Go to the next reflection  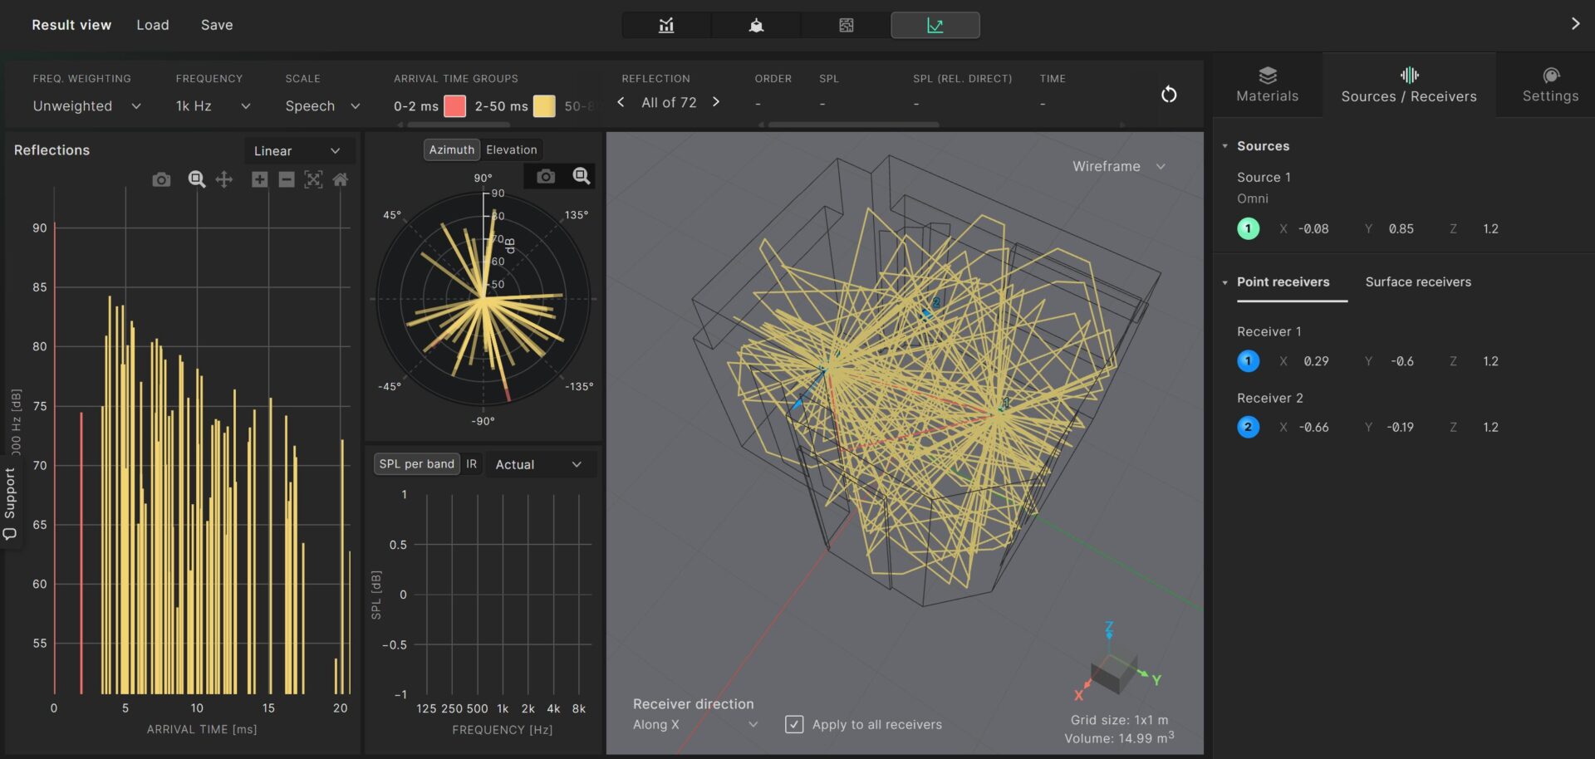[716, 102]
